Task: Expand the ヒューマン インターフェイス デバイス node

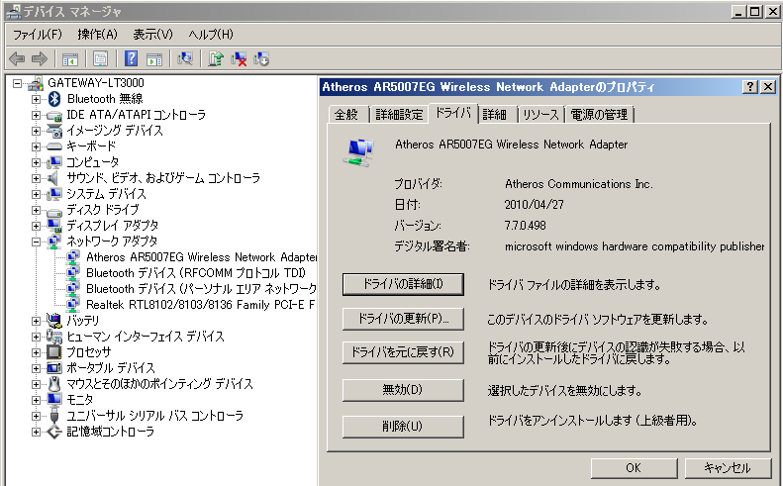Action: click(x=36, y=337)
